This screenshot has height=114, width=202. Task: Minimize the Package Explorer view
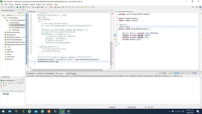21,10
